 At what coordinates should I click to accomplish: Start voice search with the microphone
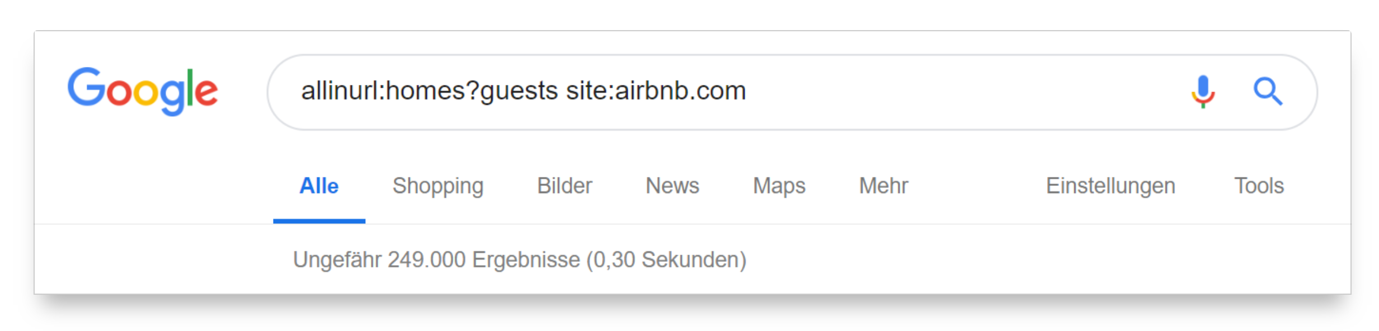(1202, 92)
